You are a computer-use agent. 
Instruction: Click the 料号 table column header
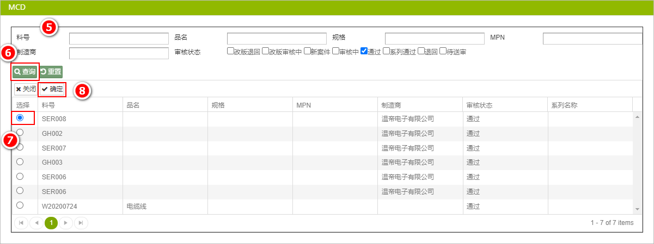click(80, 105)
